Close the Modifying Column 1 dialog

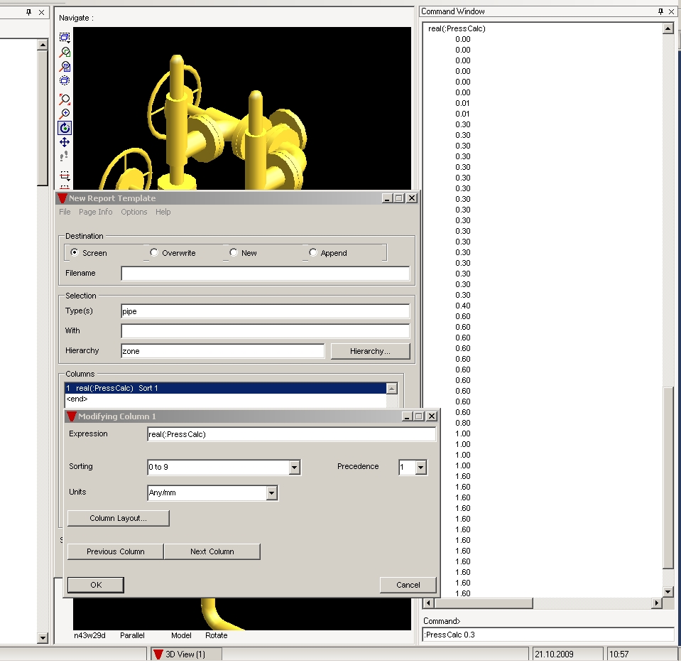point(431,416)
